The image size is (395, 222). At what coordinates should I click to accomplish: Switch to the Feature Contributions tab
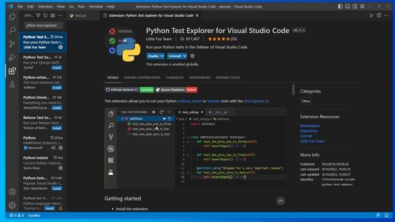coord(142,78)
